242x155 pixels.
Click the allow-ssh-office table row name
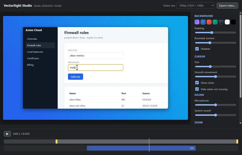coord(77,106)
